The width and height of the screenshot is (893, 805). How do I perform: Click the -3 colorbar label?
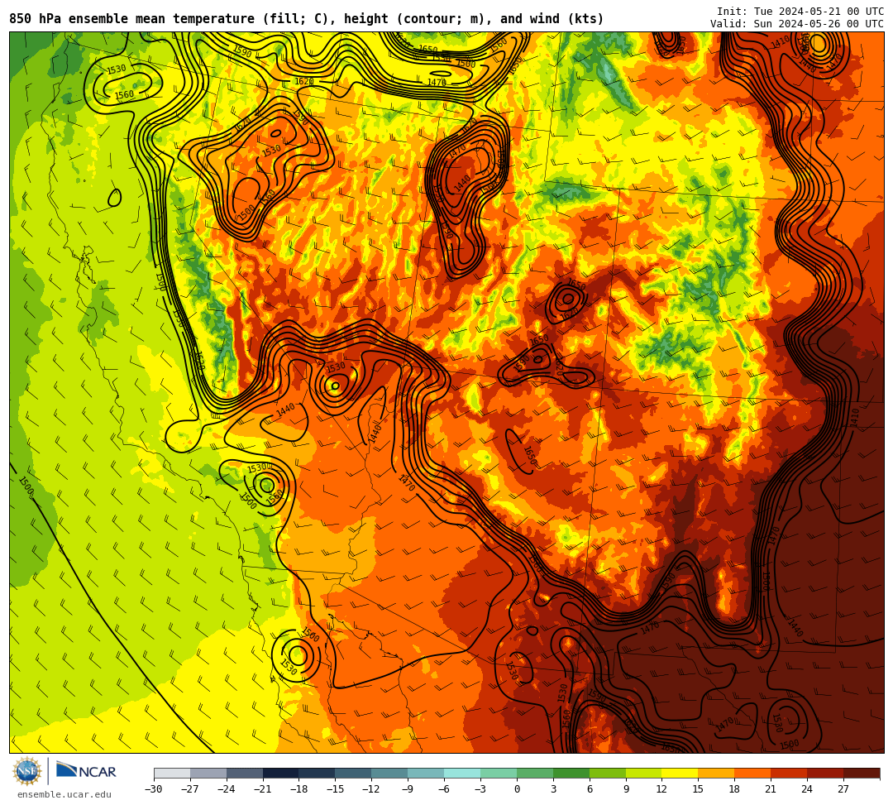click(480, 789)
